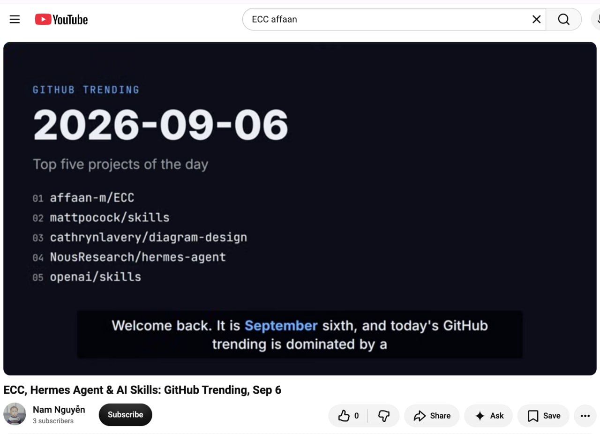The height and width of the screenshot is (434, 600).
Task: Open the Nam Nguyễn channel name link
Action: 59,410
